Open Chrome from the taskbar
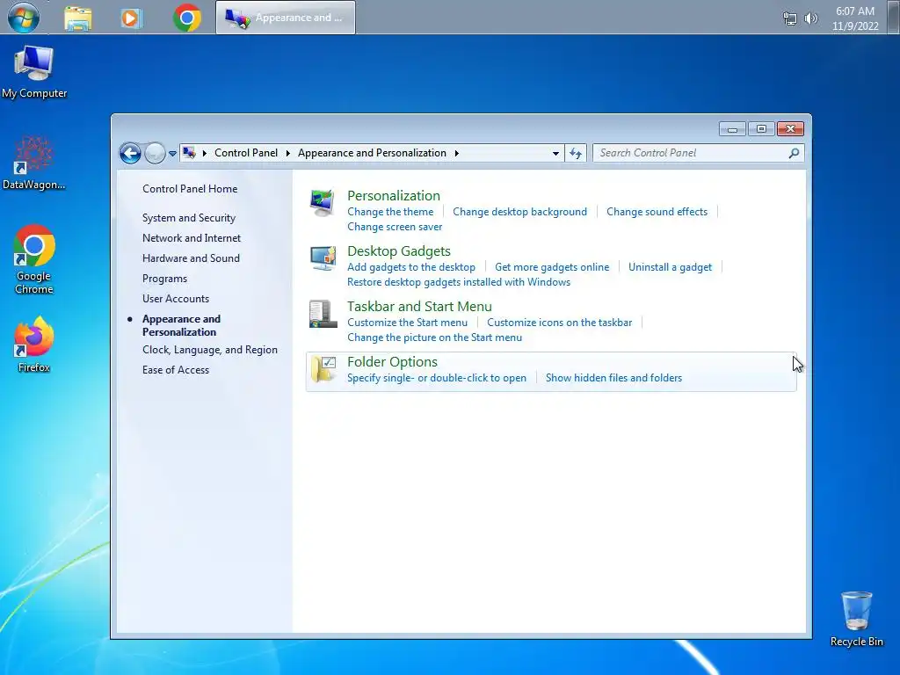The width and height of the screenshot is (900, 675). (187, 18)
